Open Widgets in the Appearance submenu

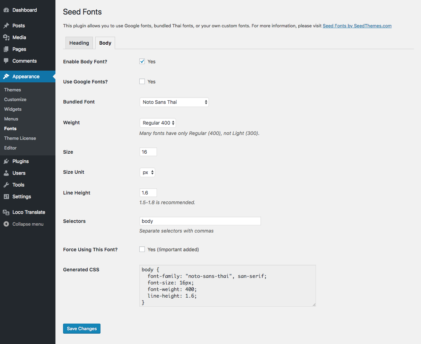pyautogui.click(x=13, y=109)
